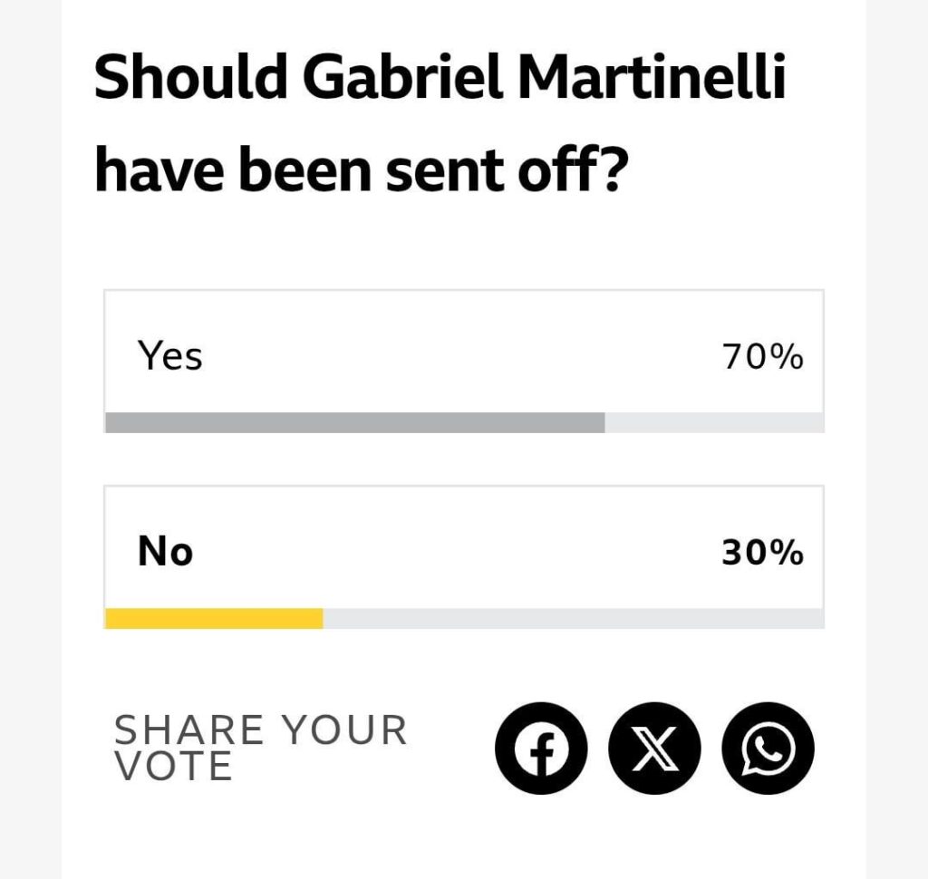928x879 pixels.
Task: Click the 70% result label
Action: (x=761, y=356)
